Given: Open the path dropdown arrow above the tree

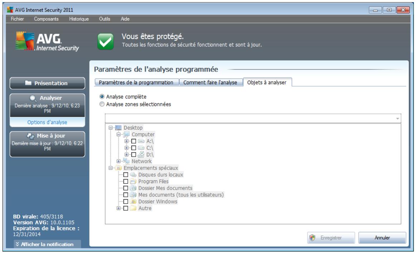Looking at the screenshot, I should pyautogui.click(x=397, y=118).
